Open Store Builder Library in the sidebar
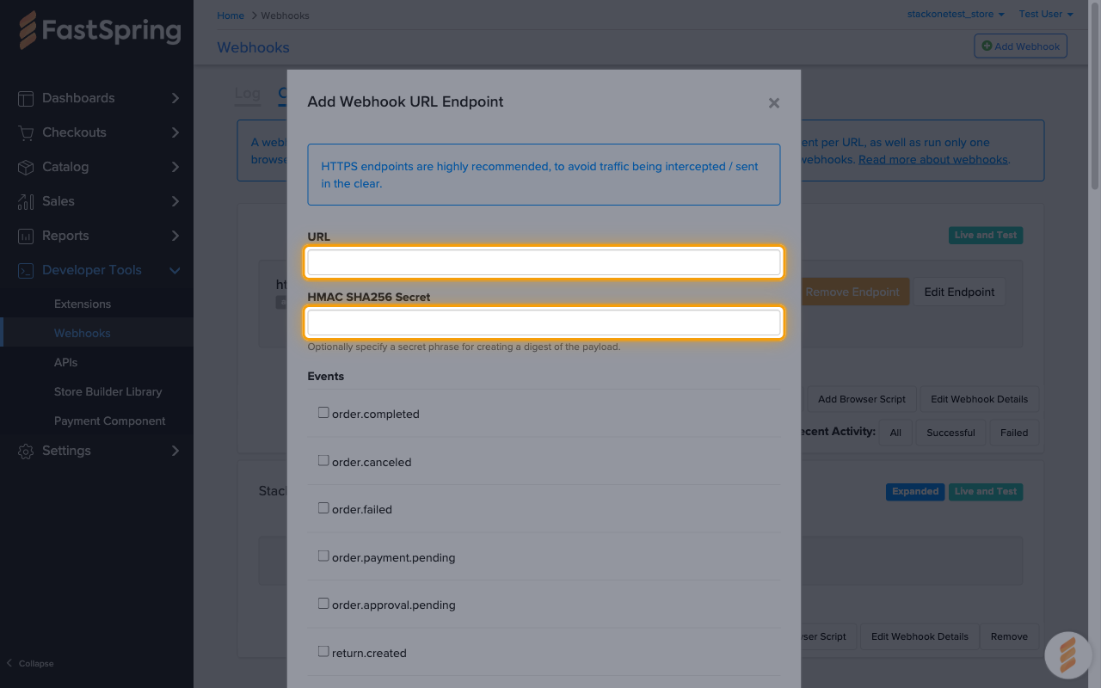Screen dimensions: 1101x688 [x=108, y=391]
